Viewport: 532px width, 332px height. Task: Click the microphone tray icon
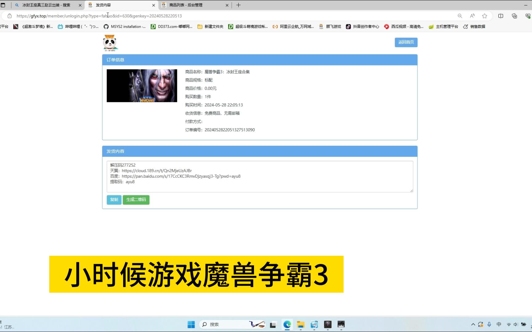click(x=489, y=325)
